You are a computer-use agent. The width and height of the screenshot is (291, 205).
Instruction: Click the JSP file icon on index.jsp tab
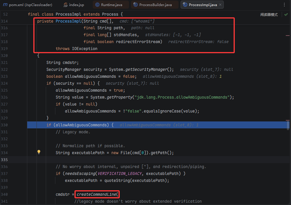pyautogui.click(x=65, y=5)
